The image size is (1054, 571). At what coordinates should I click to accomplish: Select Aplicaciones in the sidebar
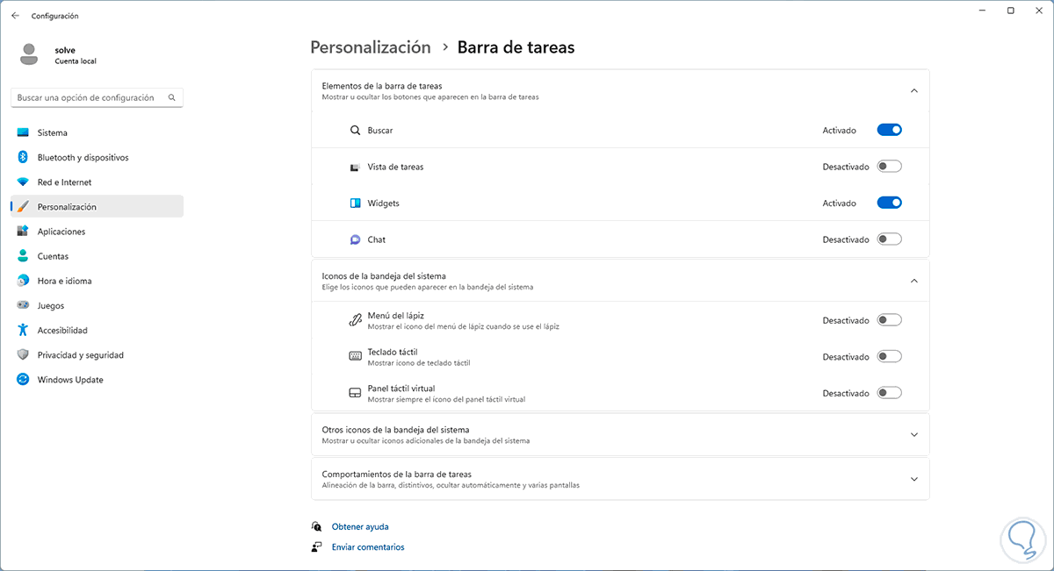click(61, 232)
